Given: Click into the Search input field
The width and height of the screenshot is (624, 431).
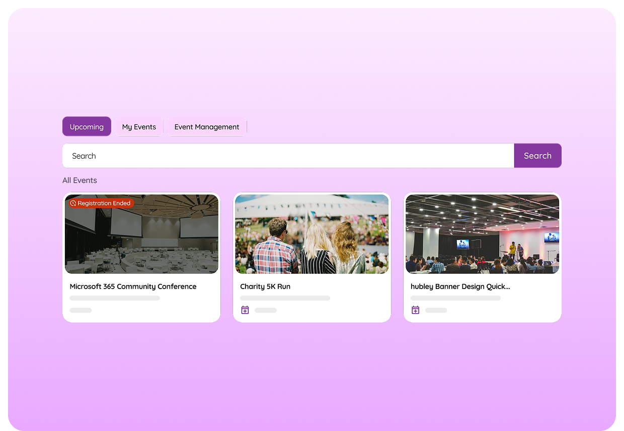Looking at the screenshot, I should 288,156.
